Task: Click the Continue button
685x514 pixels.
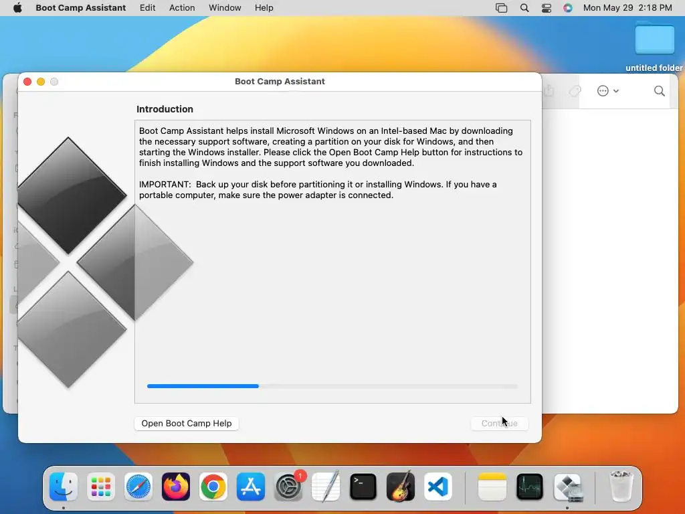Action: point(499,423)
